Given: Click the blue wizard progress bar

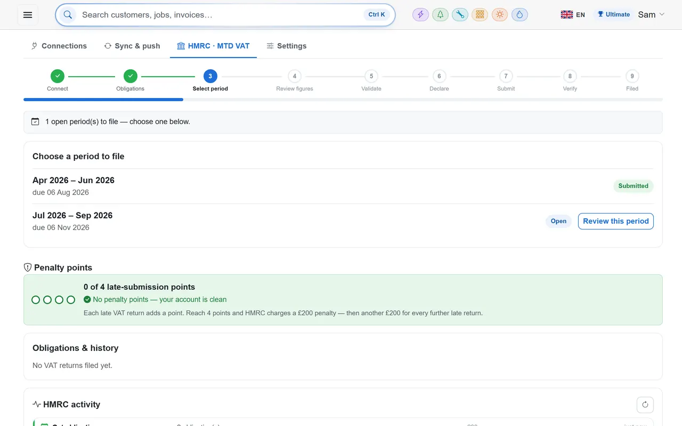Looking at the screenshot, I should tap(103, 100).
